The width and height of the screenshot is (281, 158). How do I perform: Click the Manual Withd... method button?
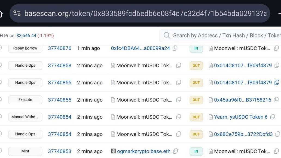click(25, 117)
